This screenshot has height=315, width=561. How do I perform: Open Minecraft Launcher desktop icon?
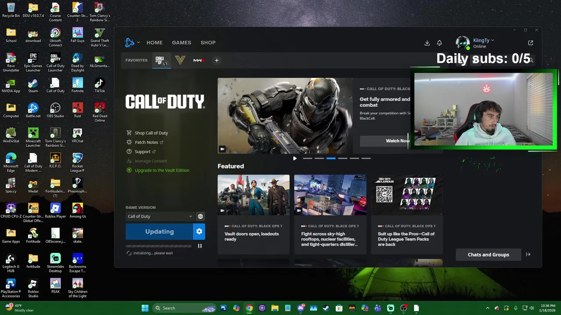point(33,137)
